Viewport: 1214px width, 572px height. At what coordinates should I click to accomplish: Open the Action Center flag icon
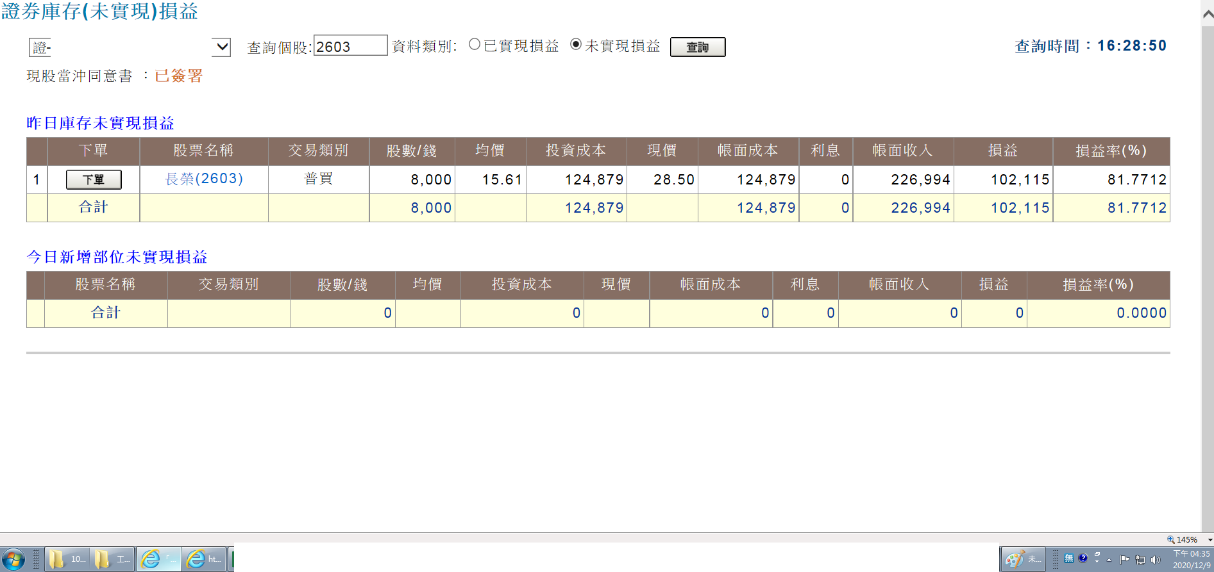click(x=1124, y=559)
